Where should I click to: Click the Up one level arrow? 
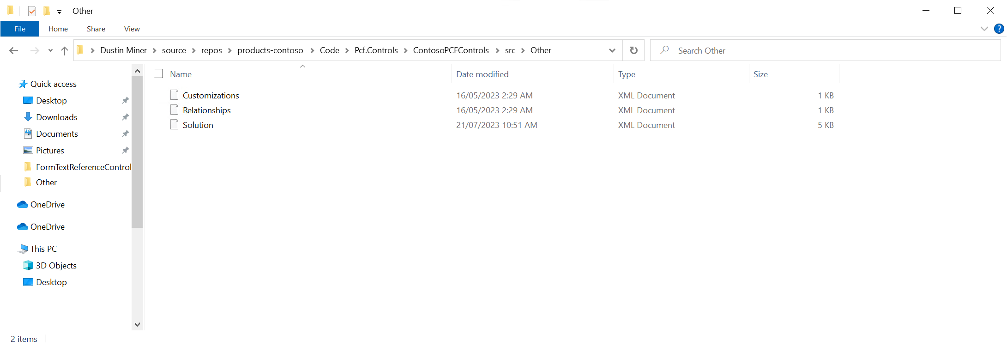(x=65, y=51)
